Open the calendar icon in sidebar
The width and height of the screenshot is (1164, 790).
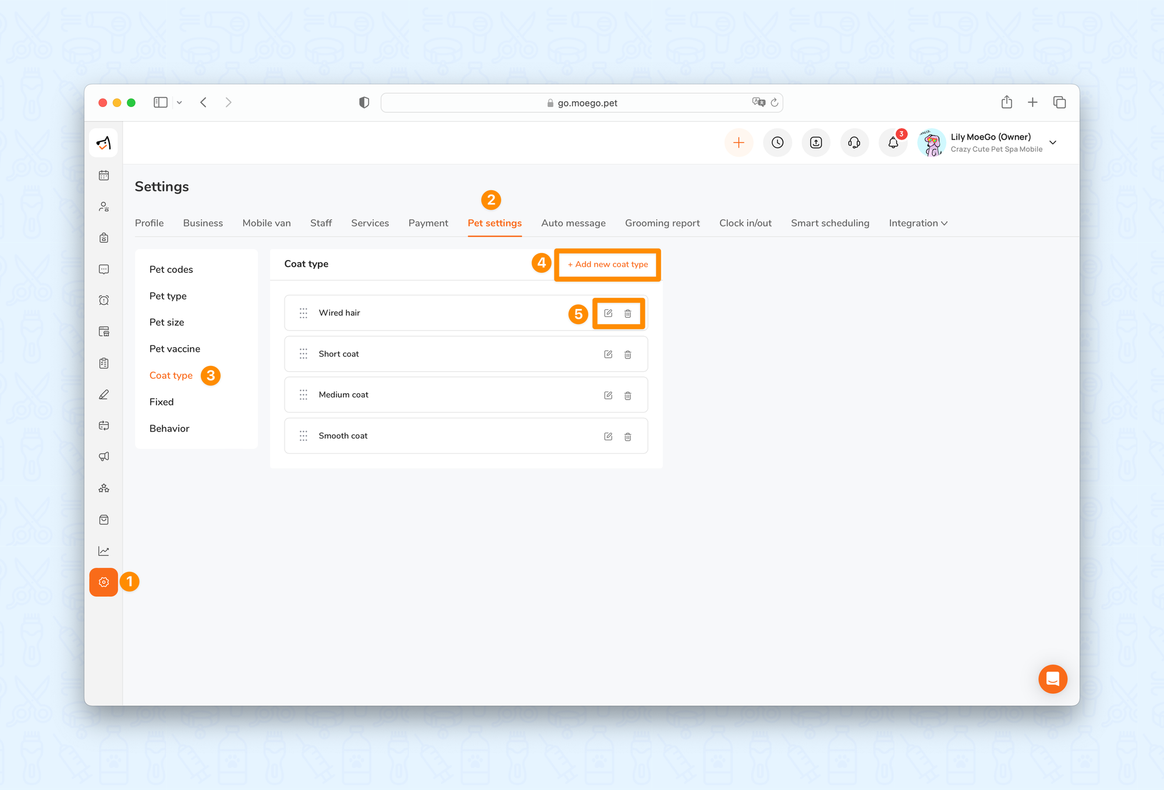104,175
